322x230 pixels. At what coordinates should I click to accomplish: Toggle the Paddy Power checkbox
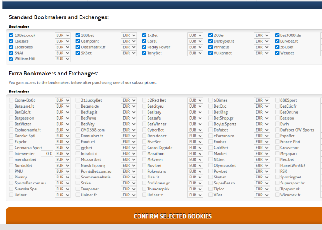[144, 47]
